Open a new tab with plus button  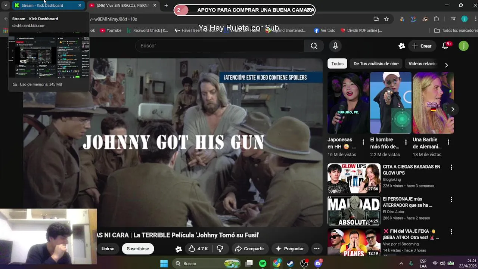(166, 5)
